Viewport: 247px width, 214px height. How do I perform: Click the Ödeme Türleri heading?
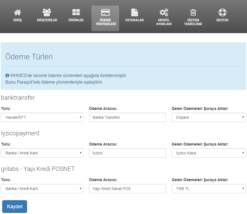click(x=29, y=57)
